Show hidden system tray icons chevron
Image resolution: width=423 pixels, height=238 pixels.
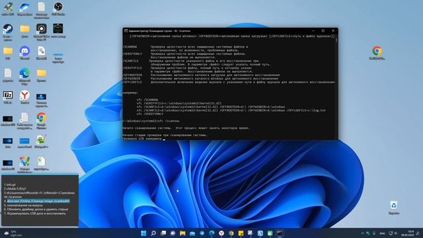pos(362,233)
